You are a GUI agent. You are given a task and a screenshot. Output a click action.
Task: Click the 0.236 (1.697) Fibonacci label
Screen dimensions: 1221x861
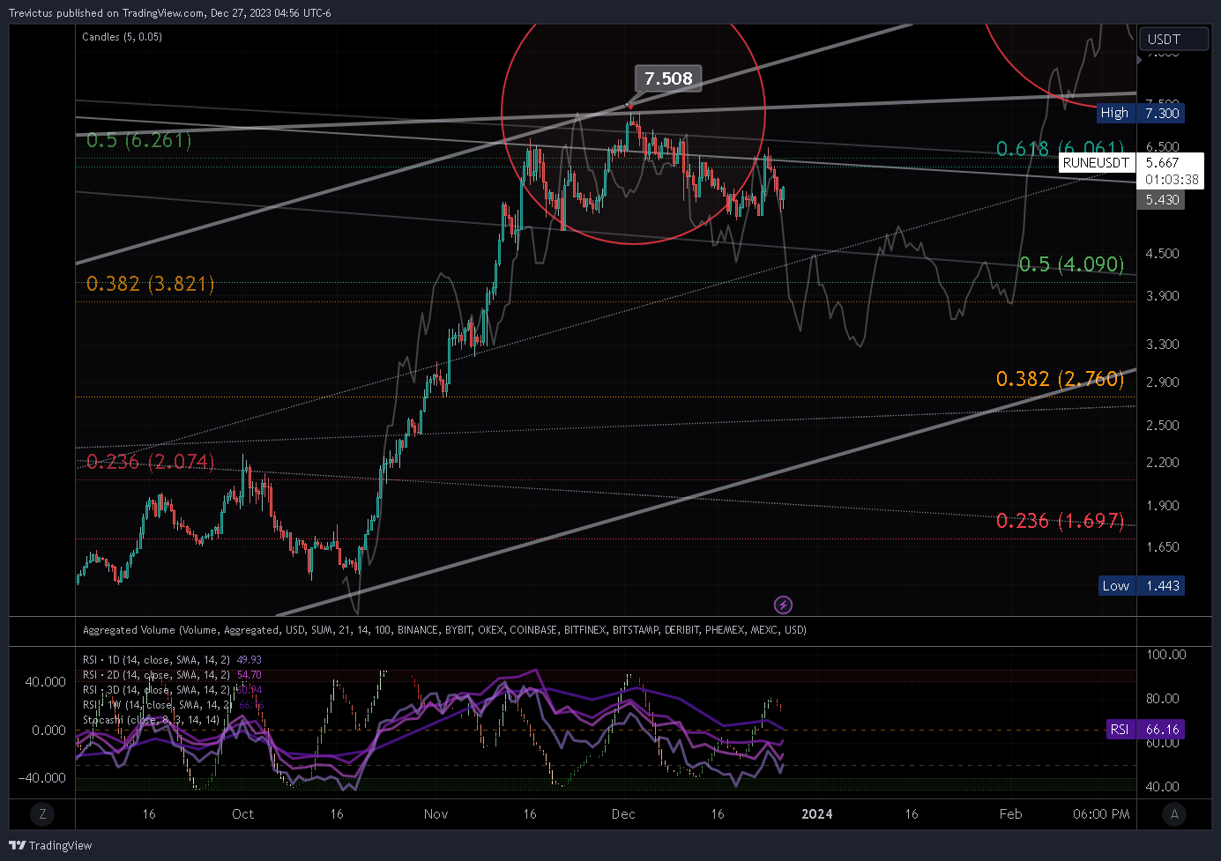(1061, 521)
